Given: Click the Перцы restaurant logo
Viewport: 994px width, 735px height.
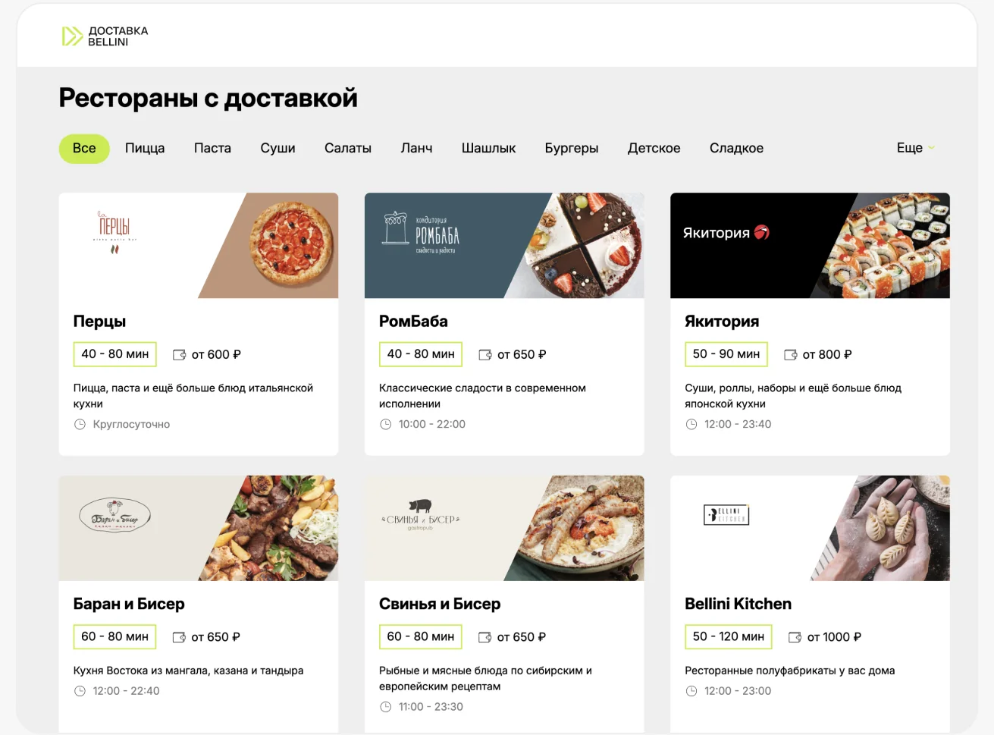Looking at the screenshot, I should point(114,231).
